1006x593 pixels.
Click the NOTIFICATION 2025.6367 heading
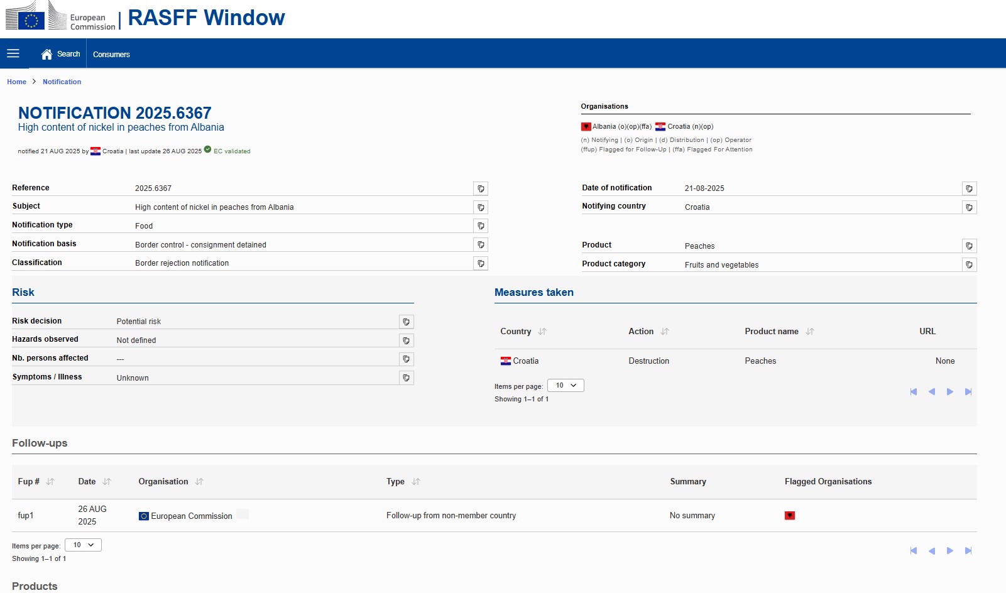(x=114, y=113)
